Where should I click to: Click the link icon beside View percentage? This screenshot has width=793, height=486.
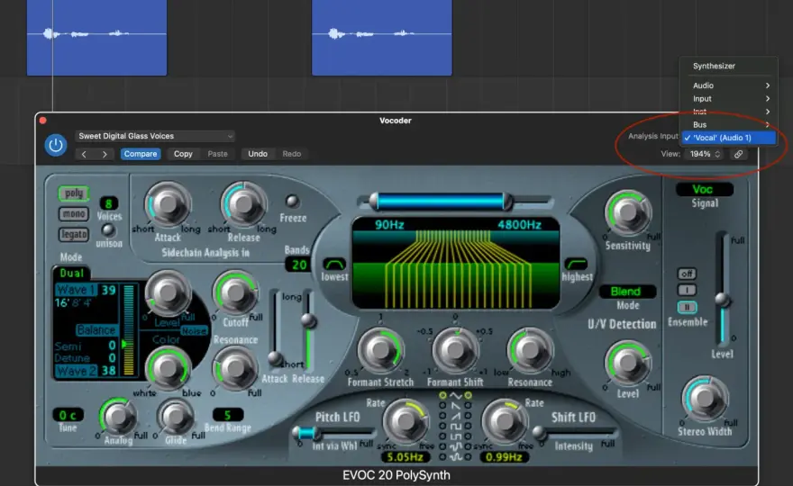tap(738, 154)
